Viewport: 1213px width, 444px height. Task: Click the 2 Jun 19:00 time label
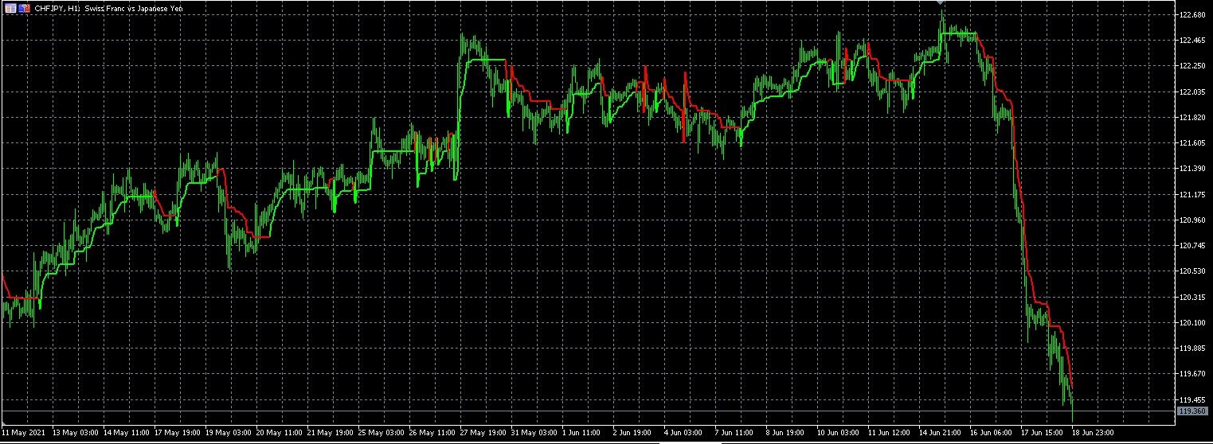(632, 432)
